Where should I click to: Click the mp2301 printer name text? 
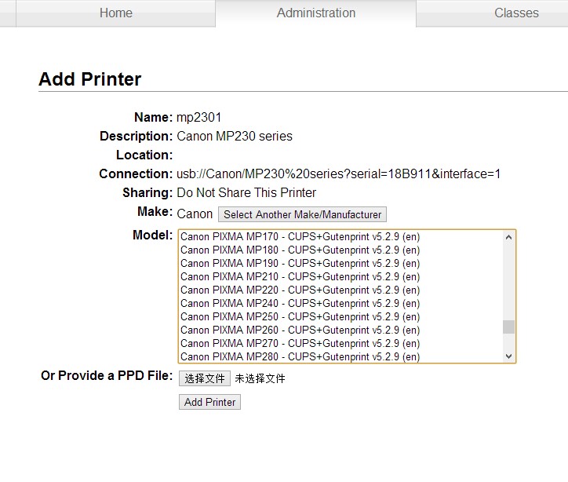point(198,118)
